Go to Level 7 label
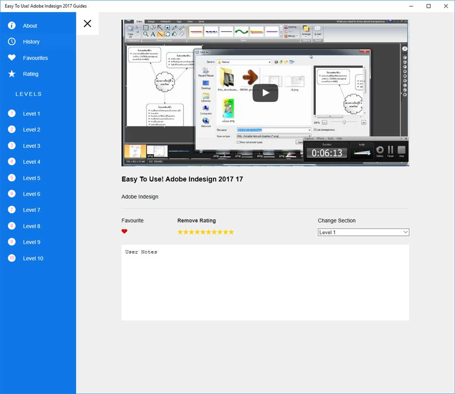 [x=31, y=210]
